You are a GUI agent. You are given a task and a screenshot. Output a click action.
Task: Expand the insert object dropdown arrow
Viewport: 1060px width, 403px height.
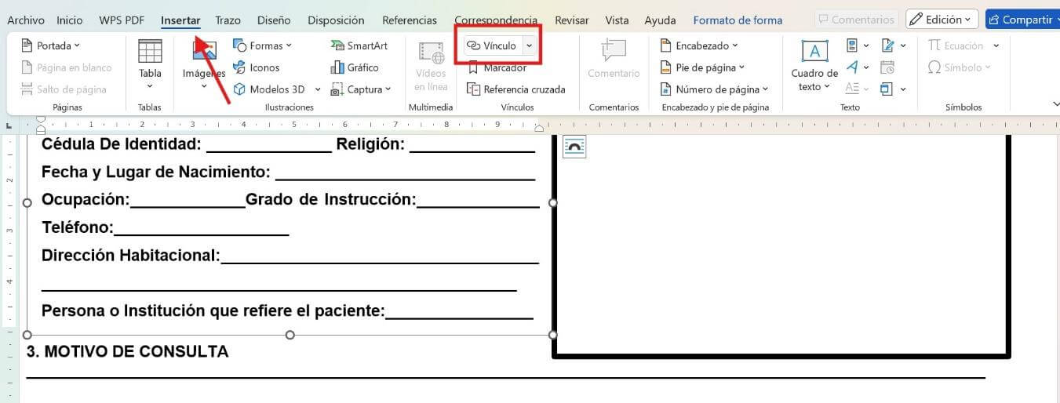[x=903, y=89]
